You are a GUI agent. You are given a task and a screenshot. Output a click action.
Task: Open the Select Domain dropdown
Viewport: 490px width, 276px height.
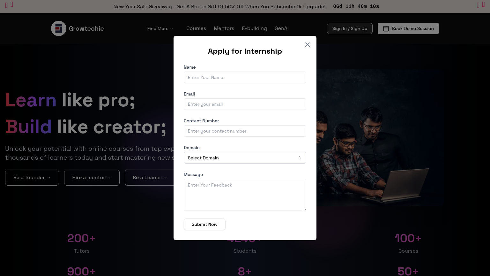(245, 158)
